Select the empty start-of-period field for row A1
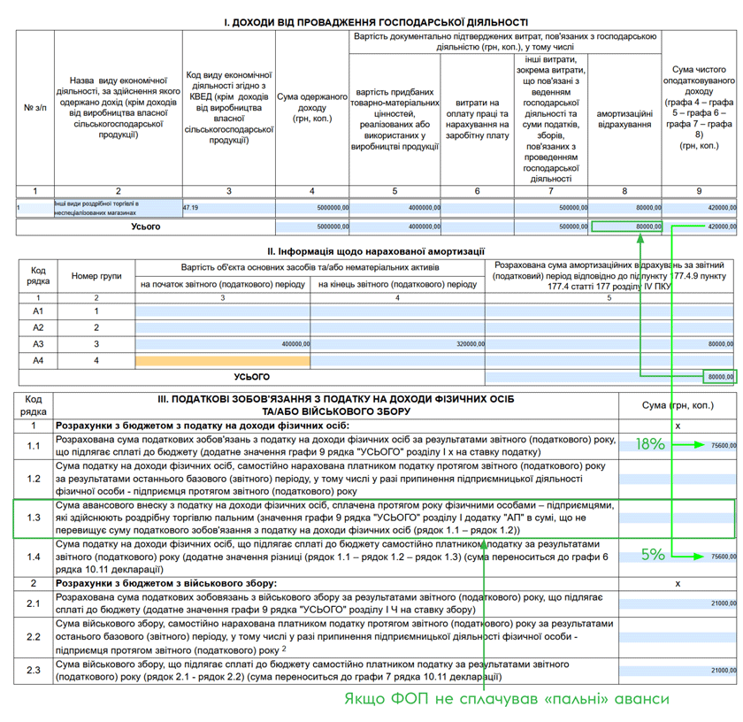Screen dimensions: 743x722 [222, 311]
